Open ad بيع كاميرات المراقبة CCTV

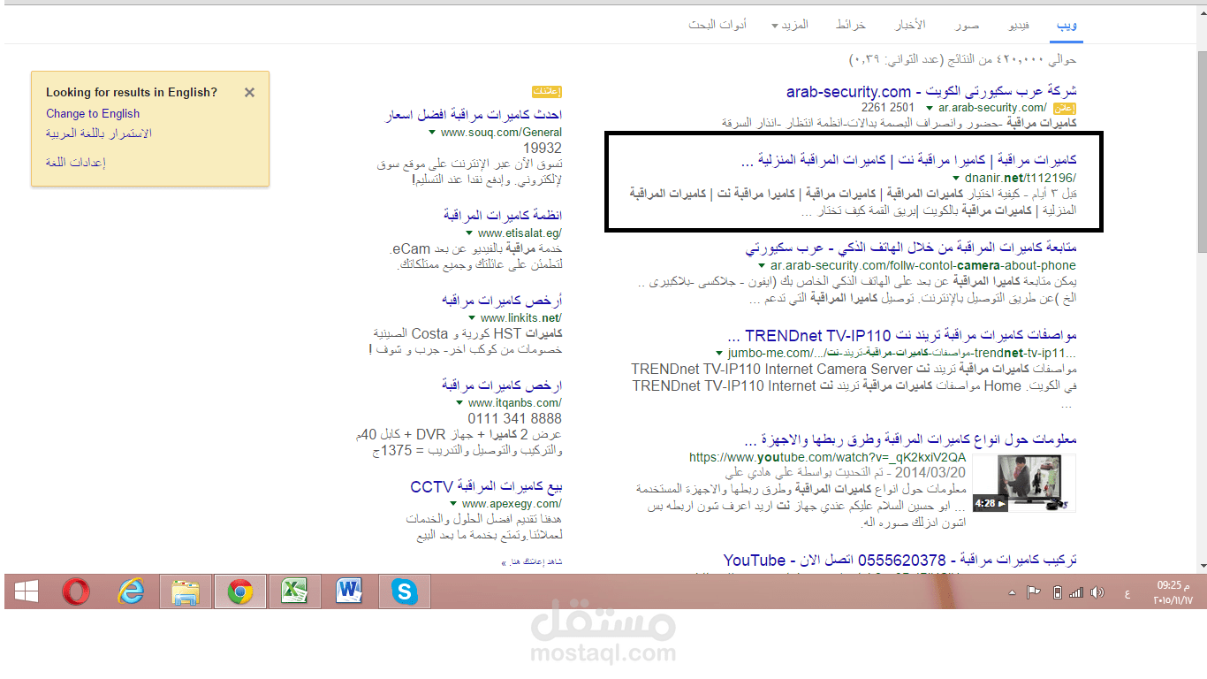click(x=486, y=487)
